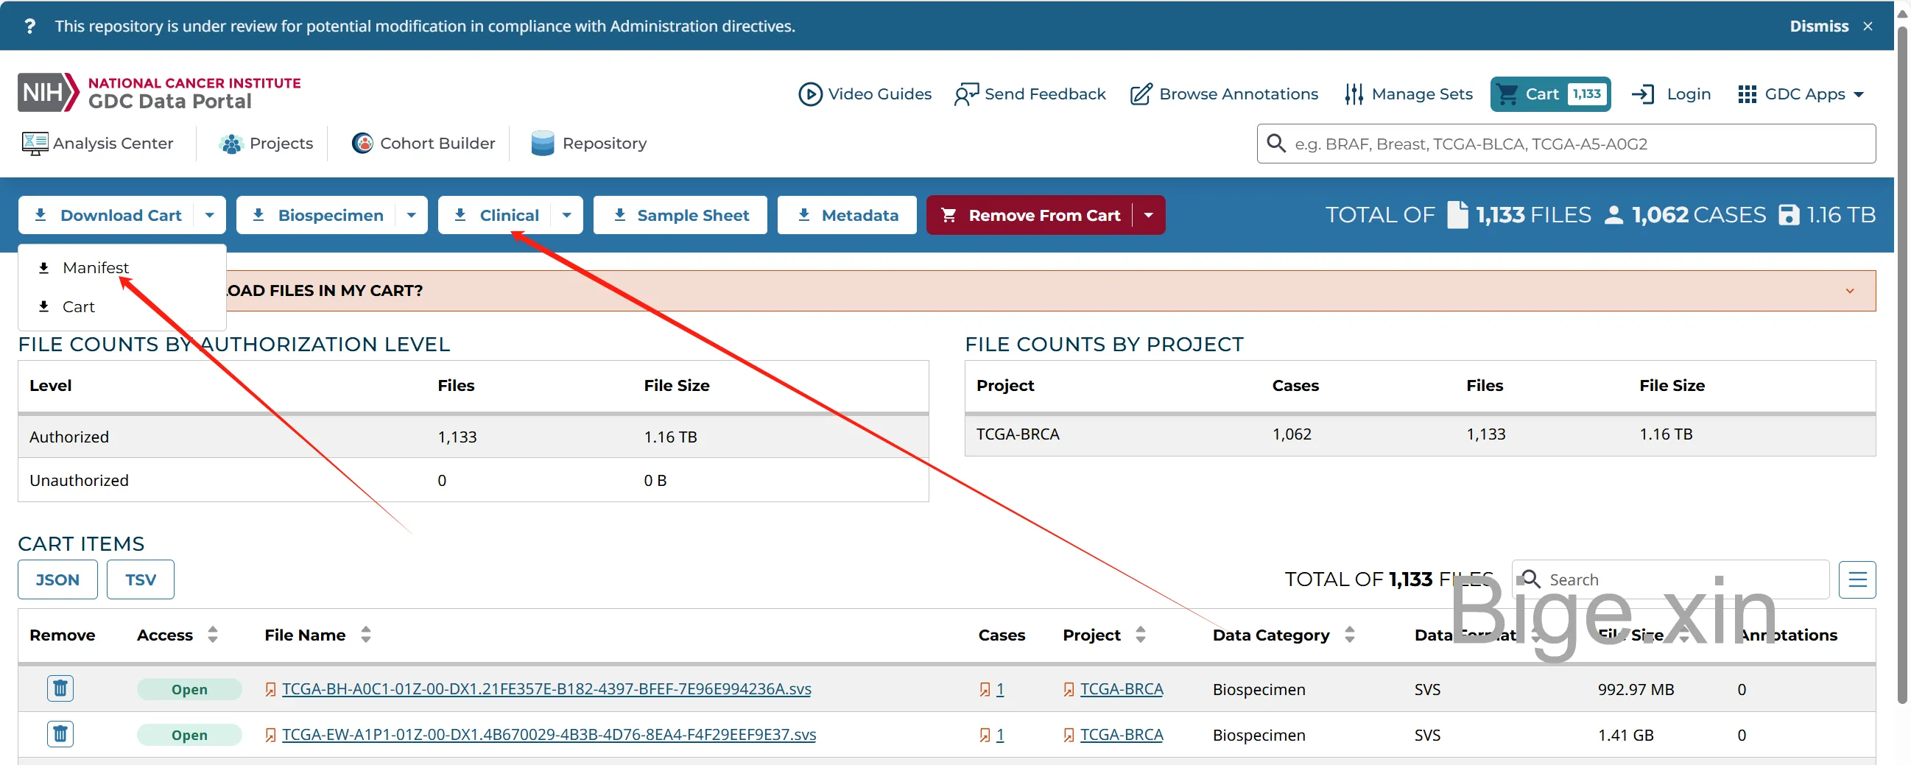The height and width of the screenshot is (765, 1911).
Task: Open the Analysis Center tab
Action: click(x=97, y=143)
